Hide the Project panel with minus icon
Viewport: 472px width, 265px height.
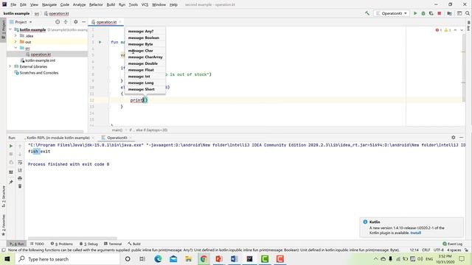click(x=83, y=22)
